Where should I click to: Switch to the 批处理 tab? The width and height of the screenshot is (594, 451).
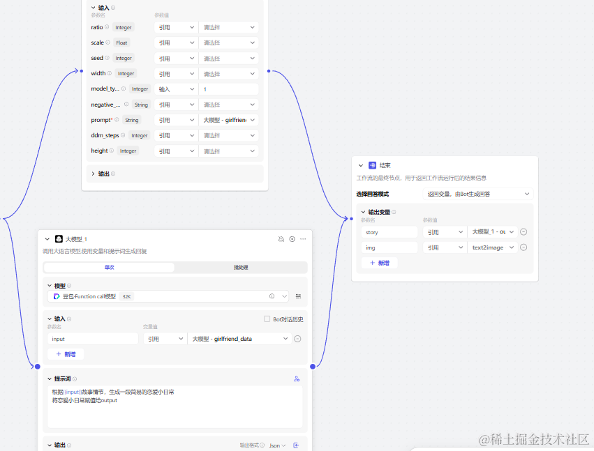click(241, 268)
